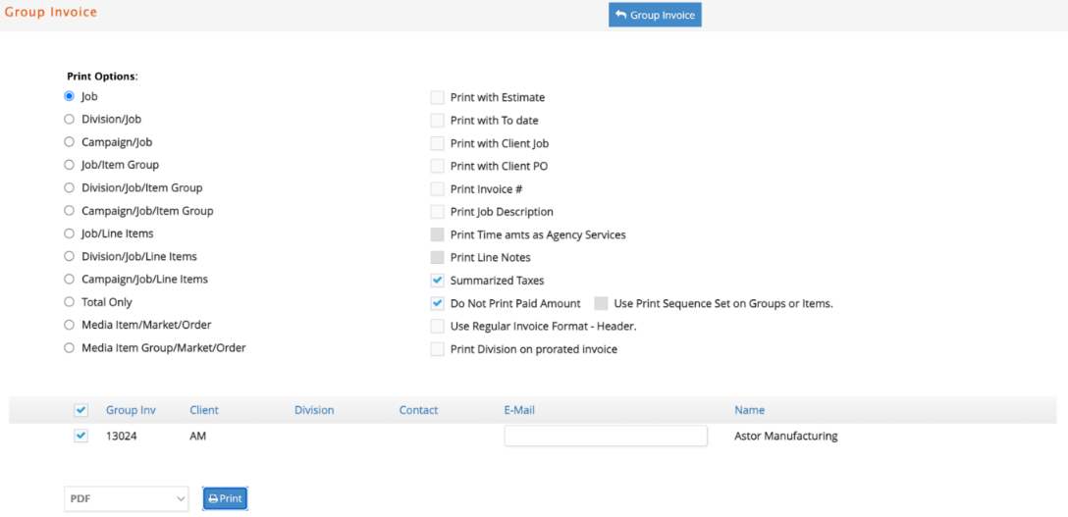Check Use Regular Invoice Format - Header

point(437,327)
